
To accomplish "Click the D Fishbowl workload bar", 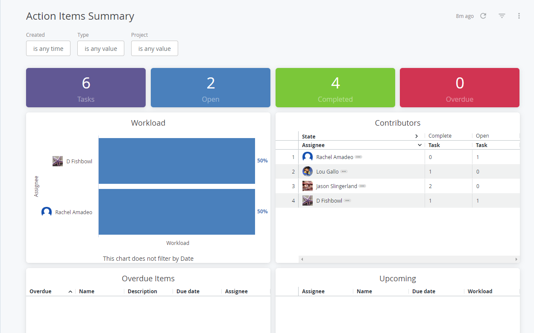I will (176, 161).
